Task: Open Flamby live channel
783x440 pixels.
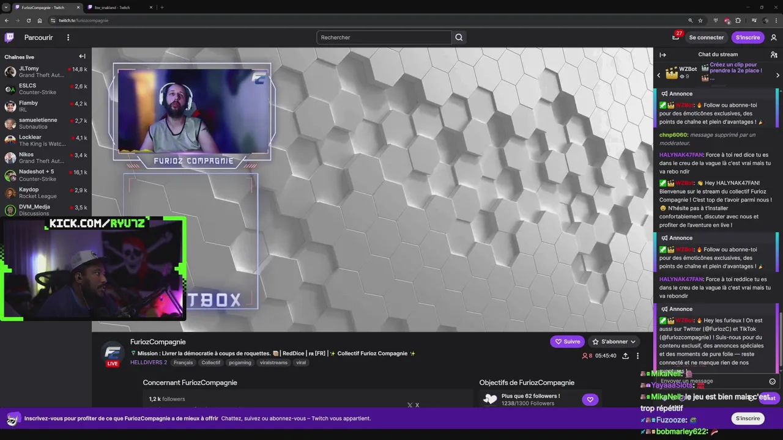Action: pyautogui.click(x=46, y=106)
